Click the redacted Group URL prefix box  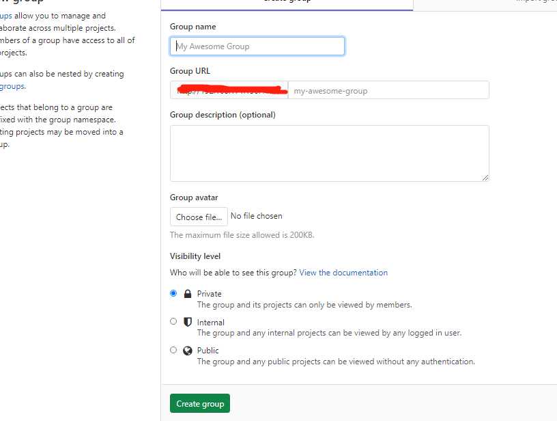[229, 90]
